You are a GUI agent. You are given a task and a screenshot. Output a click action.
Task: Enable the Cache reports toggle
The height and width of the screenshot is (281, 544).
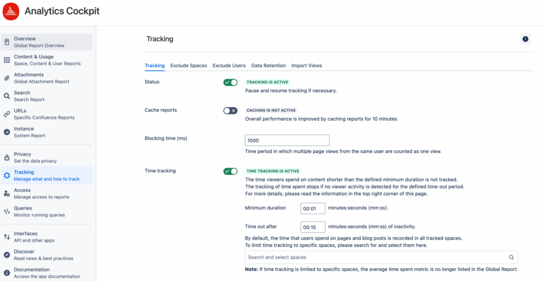coord(231,110)
